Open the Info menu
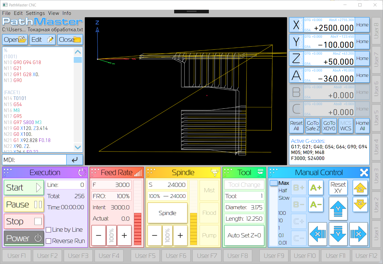 coord(67,13)
